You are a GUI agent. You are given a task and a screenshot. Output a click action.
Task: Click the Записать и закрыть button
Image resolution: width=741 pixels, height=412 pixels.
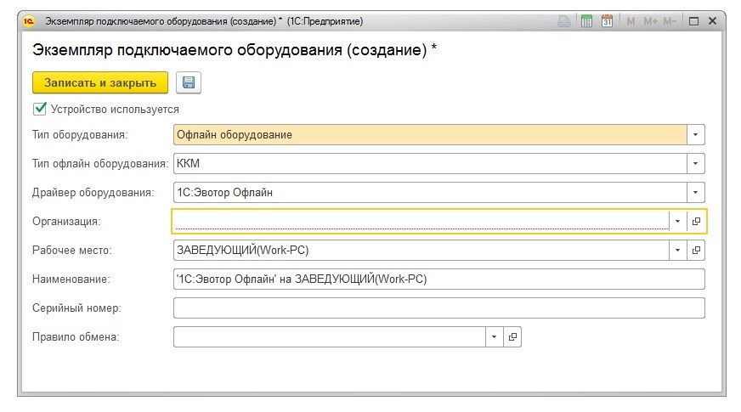pyautogui.click(x=100, y=82)
